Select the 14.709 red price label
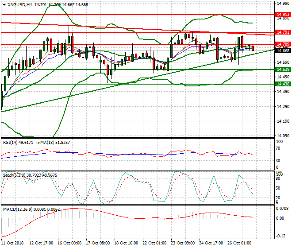The height and width of the screenshot is (248, 292). 283,44
